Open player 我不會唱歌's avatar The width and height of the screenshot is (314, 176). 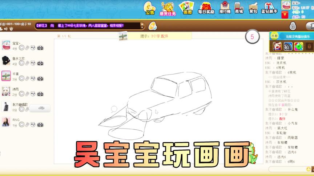pyautogui.click(x=6, y=106)
